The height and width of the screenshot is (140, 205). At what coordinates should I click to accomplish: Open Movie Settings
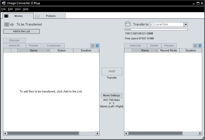pos(112,96)
